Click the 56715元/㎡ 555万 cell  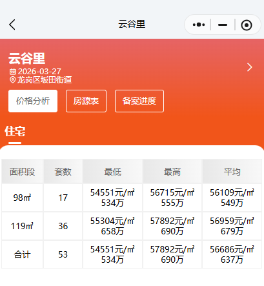click(172, 198)
